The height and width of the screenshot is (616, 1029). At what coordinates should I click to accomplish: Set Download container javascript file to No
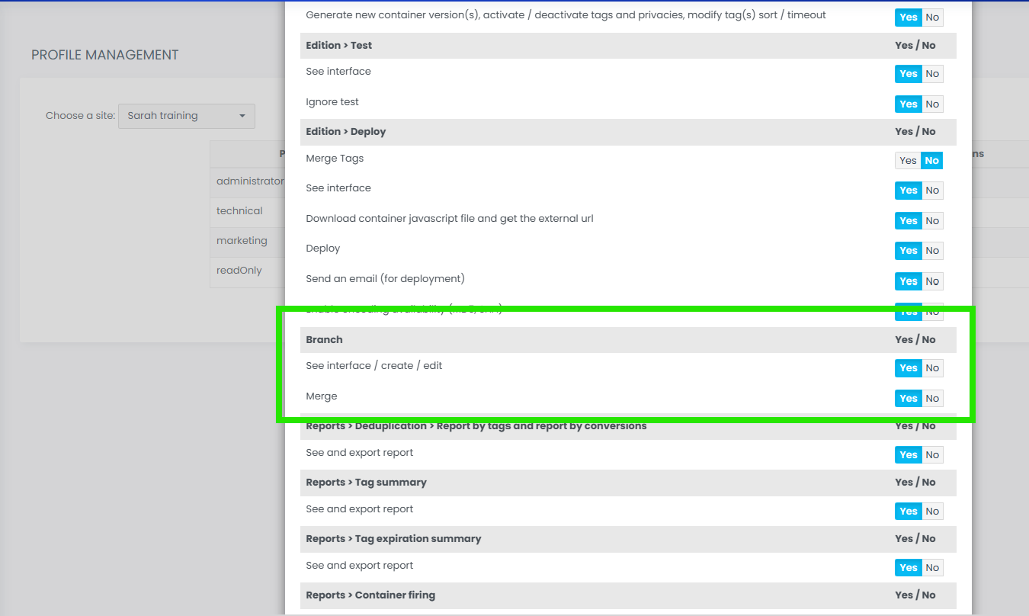tap(932, 221)
